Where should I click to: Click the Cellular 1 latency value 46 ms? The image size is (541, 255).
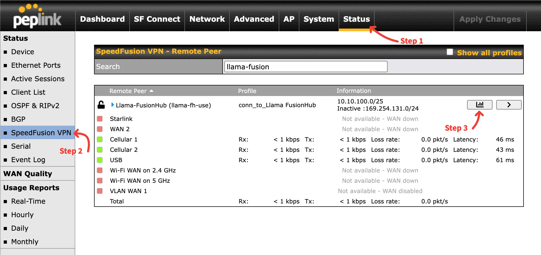pos(505,139)
